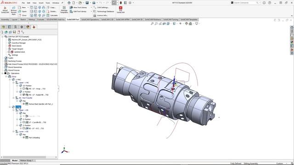Click the Calculate icon in ribbon
The width and height of the screenshot is (294, 165).
coord(48,15)
